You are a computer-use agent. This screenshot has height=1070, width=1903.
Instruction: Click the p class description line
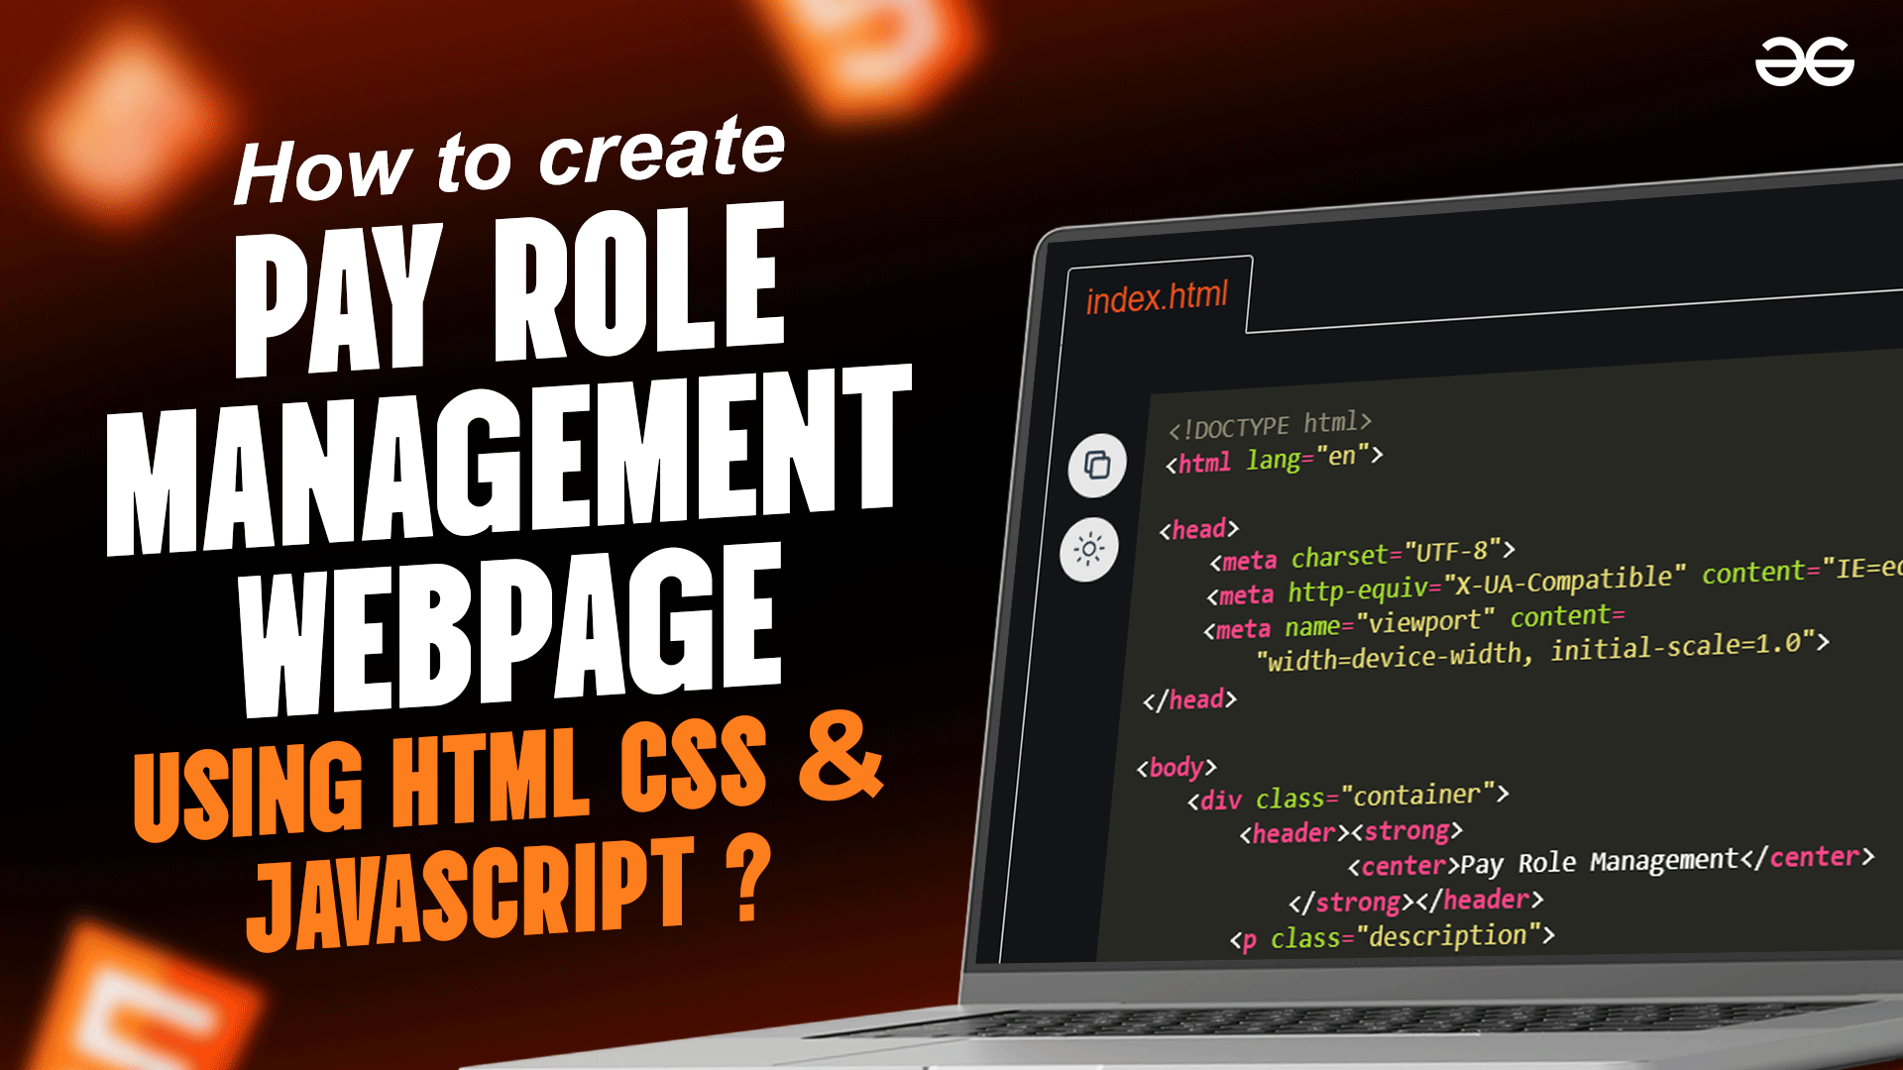[x=1392, y=937]
